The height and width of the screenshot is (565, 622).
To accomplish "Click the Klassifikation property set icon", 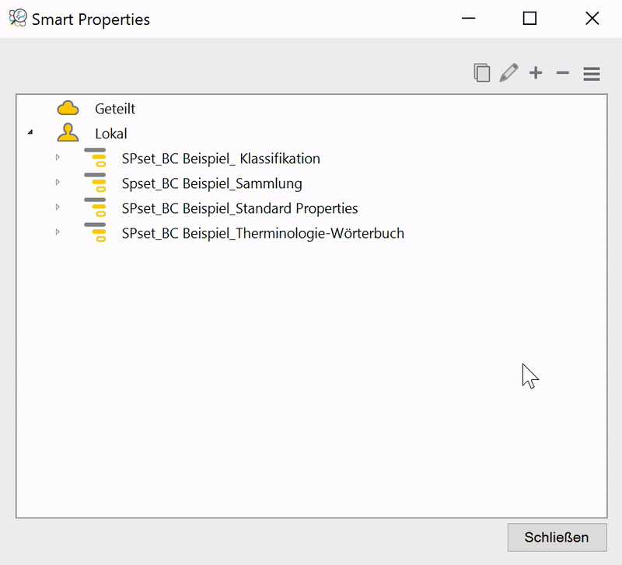I will (x=95, y=159).
